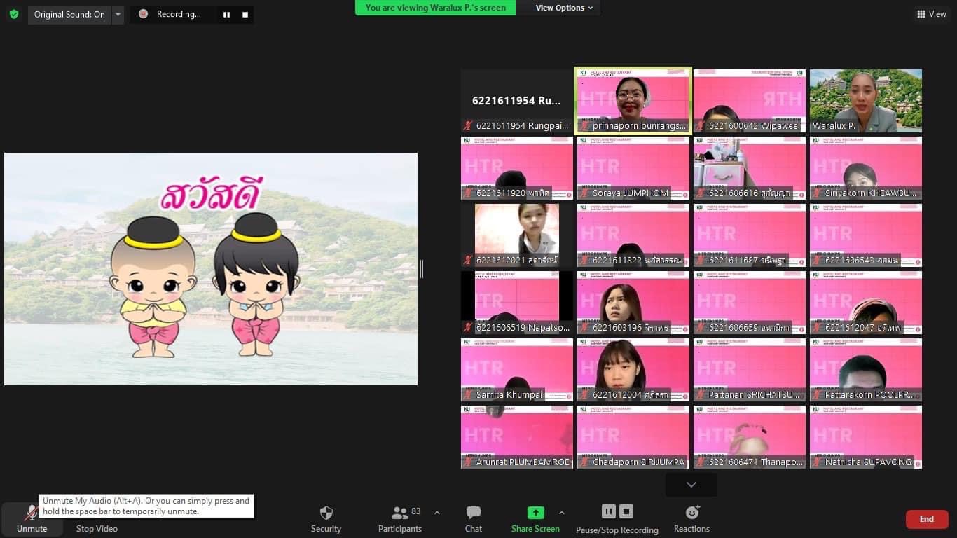
Task: Open the Chat panel
Action: coord(474,519)
